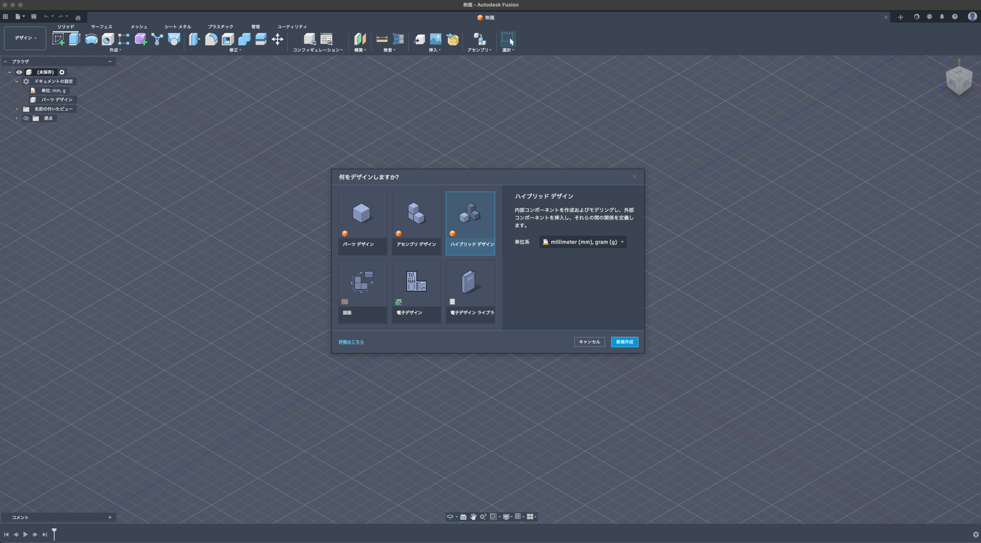This screenshot has width=981, height=543.
Task: Select the Fillet tool in Modify
Action: pyautogui.click(x=211, y=39)
